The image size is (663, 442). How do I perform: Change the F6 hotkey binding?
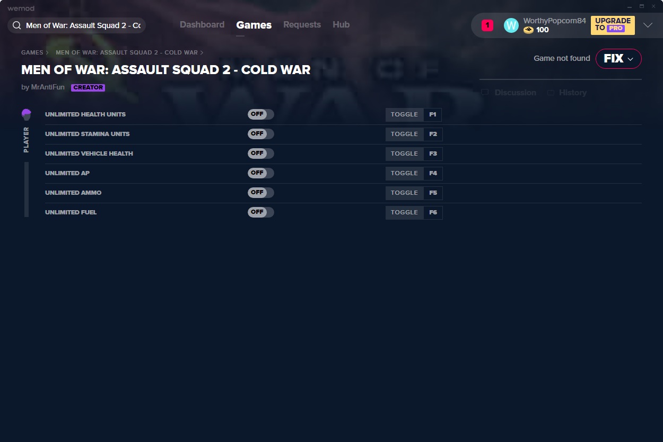pyautogui.click(x=433, y=212)
